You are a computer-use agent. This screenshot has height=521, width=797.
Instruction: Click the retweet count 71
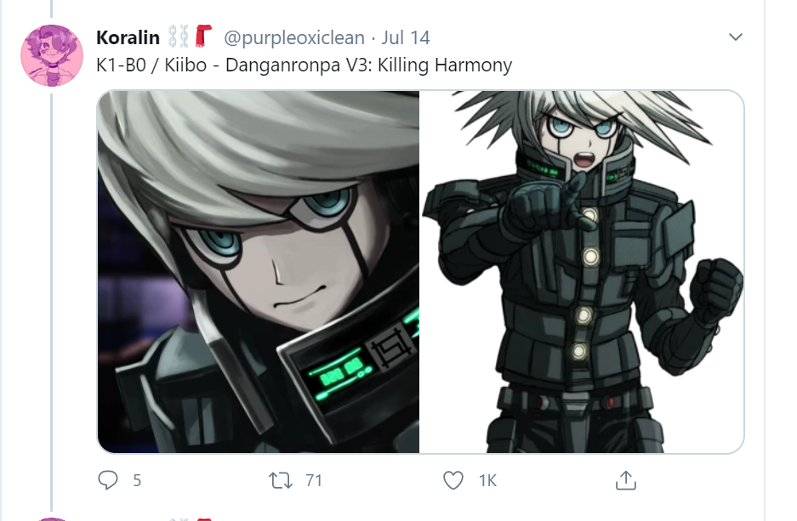pos(314,480)
